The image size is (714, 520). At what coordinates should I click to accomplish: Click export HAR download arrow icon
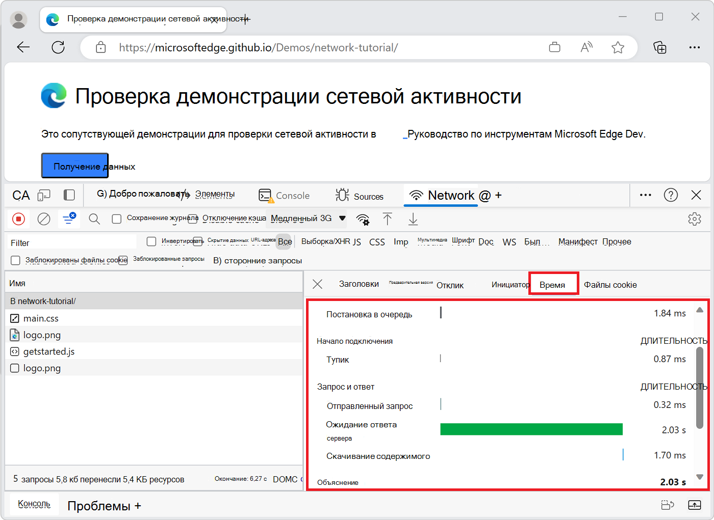click(413, 219)
